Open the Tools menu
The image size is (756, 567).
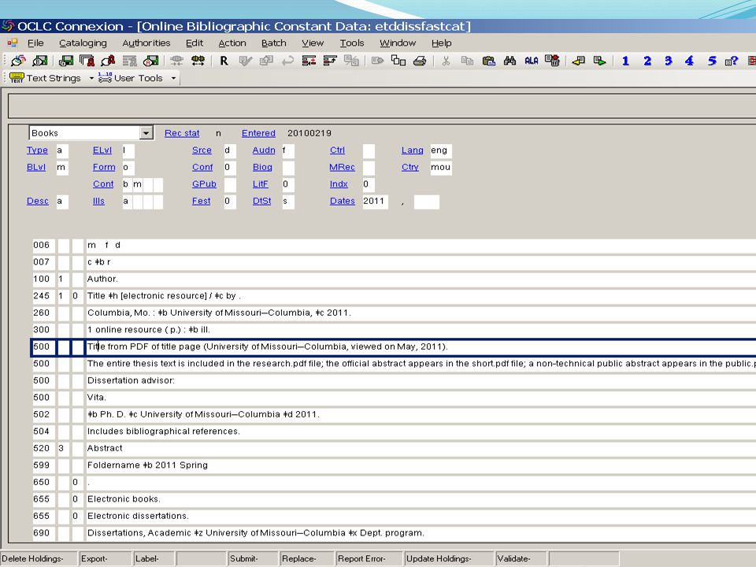tap(352, 43)
